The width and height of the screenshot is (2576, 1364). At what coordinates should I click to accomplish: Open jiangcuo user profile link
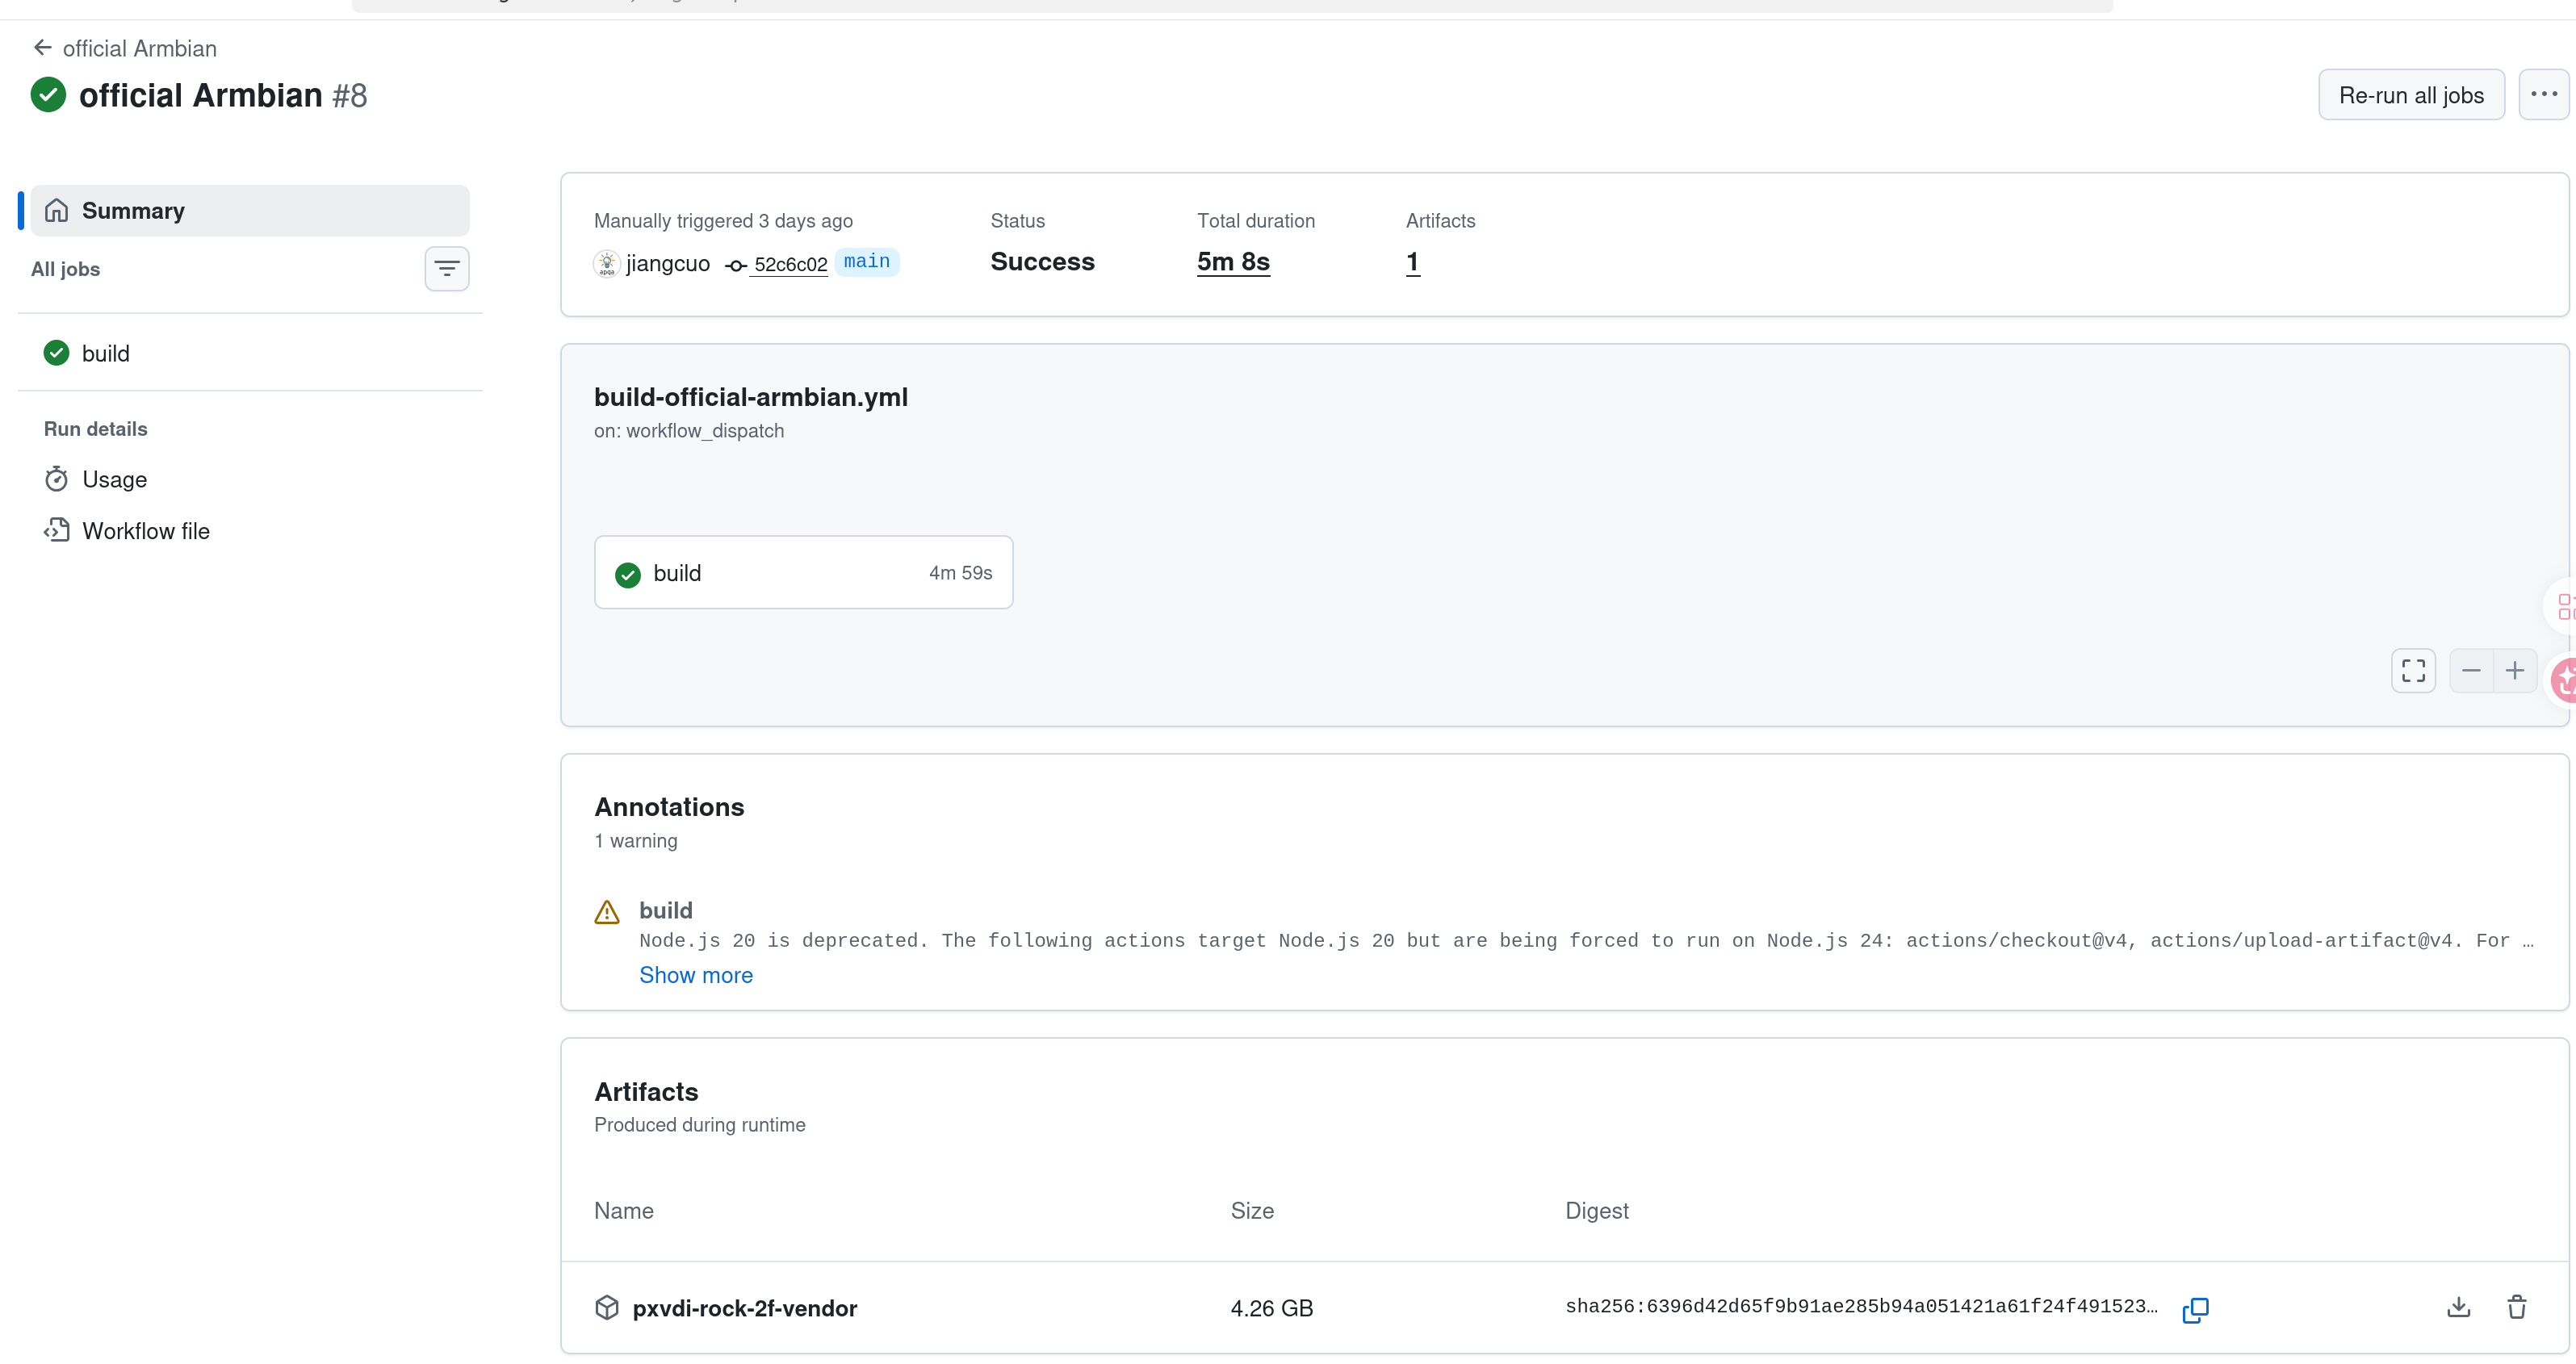click(667, 263)
